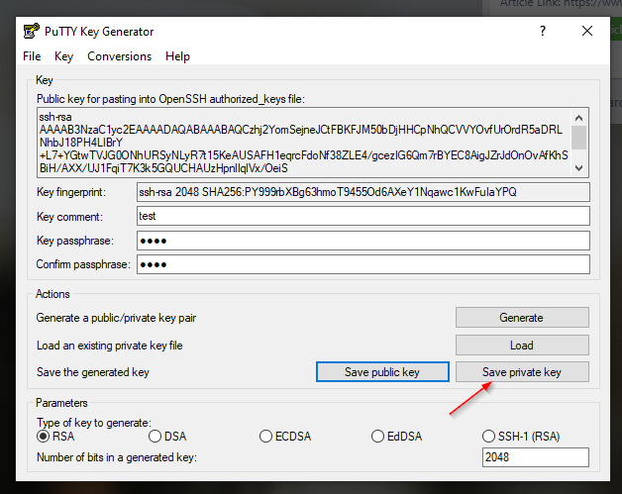The height and width of the screenshot is (494, 622).
Task: Click the public key scrollbar down arrow
Action: pos(578,168)
